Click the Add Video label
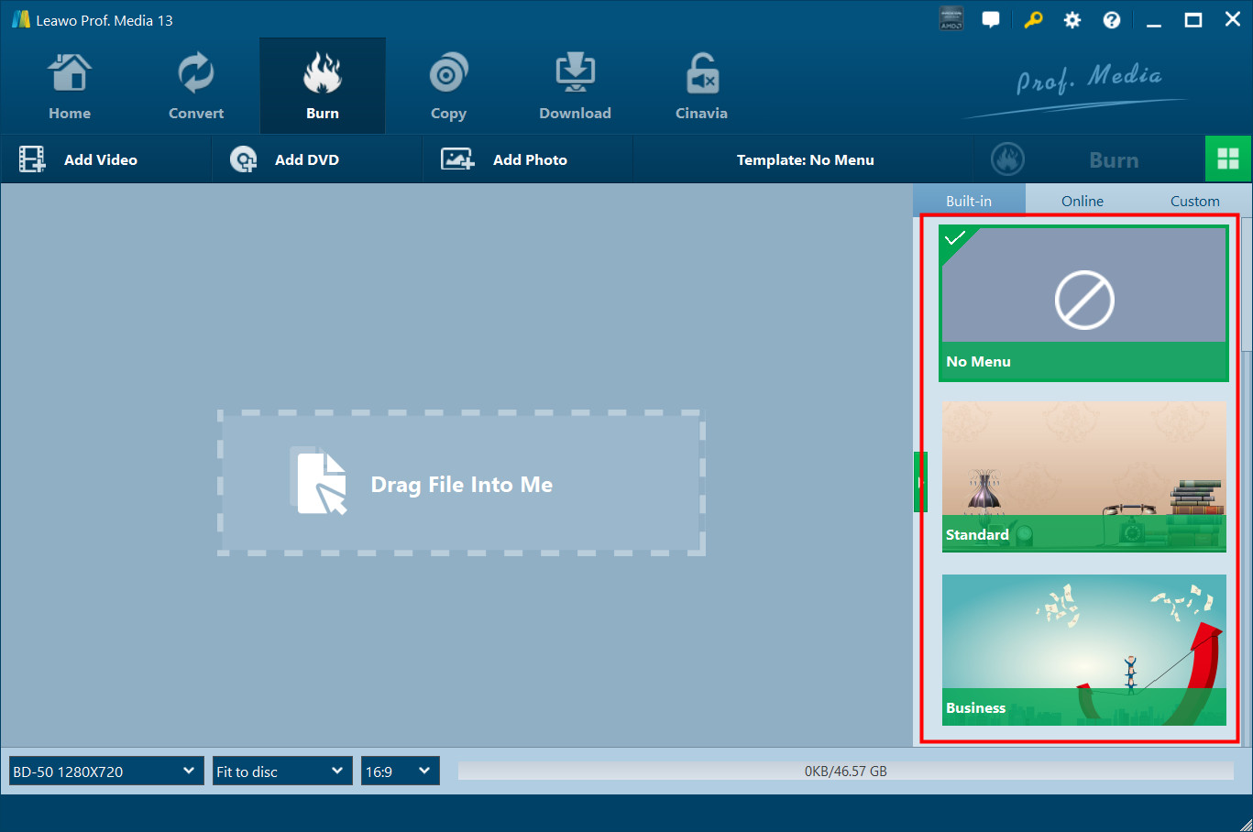 [x=101, y=159]
